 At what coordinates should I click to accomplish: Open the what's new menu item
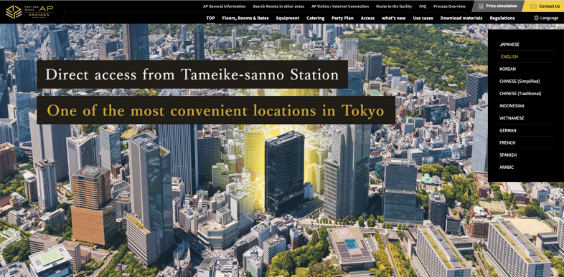point(393,19)
